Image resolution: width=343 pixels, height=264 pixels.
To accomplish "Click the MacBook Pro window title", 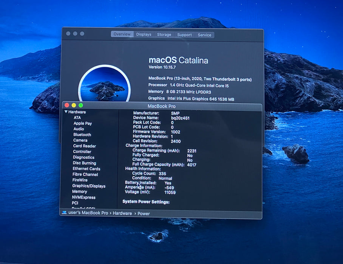I will point(161,106).
